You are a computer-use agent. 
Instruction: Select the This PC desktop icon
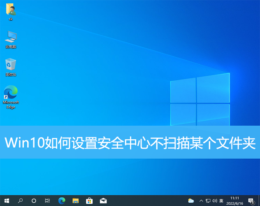pos(11,39)
